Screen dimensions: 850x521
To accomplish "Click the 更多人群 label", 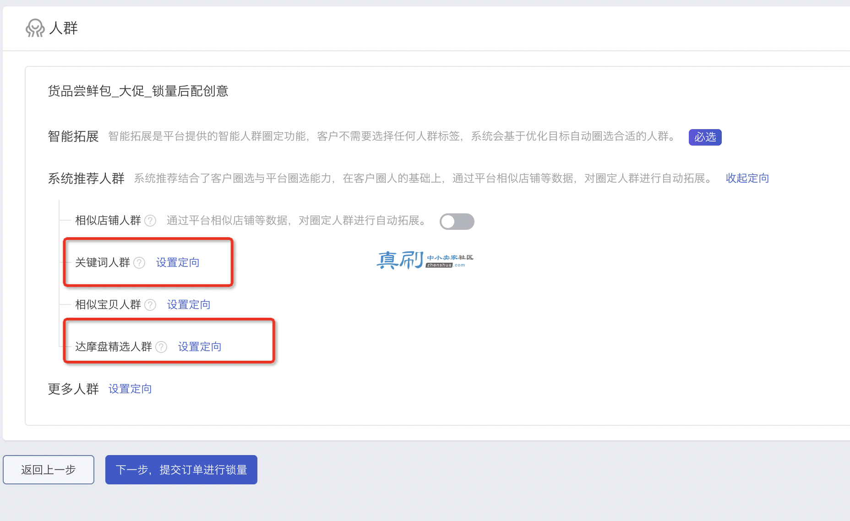I will [73, 389].
